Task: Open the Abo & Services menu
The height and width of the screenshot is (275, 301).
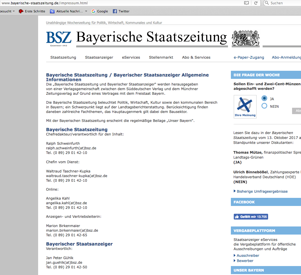Action: 196,57
